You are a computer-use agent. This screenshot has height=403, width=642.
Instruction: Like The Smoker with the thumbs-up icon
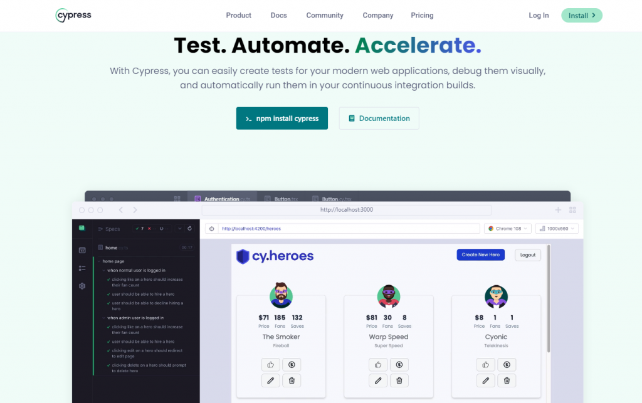pos(270,364)
